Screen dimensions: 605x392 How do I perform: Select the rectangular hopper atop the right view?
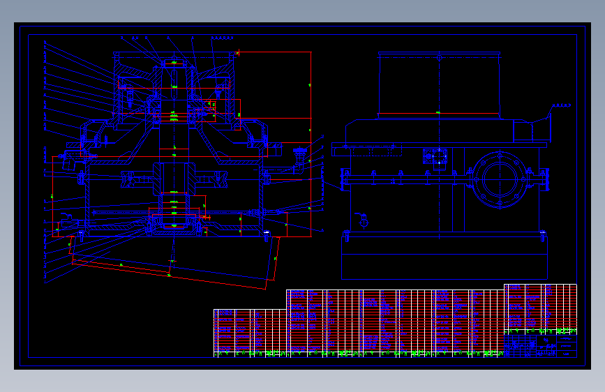click(439, 85)
